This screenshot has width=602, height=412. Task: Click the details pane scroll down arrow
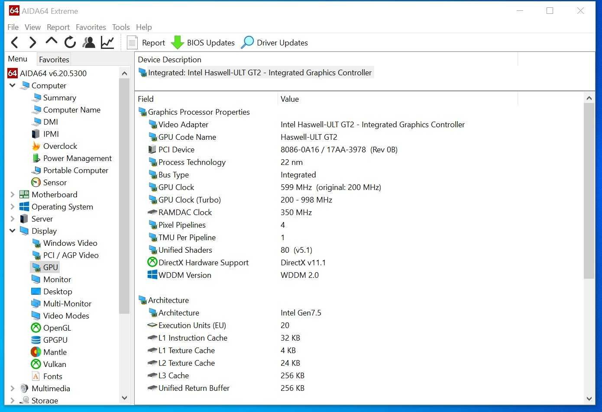pyautogui.click(x=589, y=399)
